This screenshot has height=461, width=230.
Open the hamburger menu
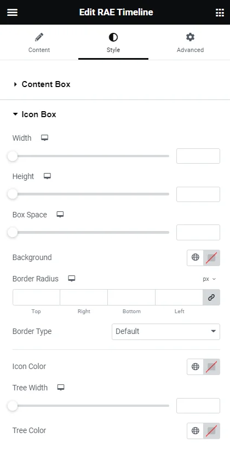(13, 13)
